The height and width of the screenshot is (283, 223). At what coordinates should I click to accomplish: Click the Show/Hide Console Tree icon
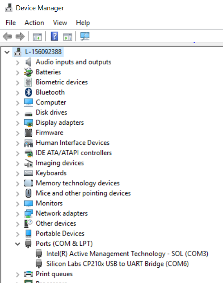[x=37, y=37]
